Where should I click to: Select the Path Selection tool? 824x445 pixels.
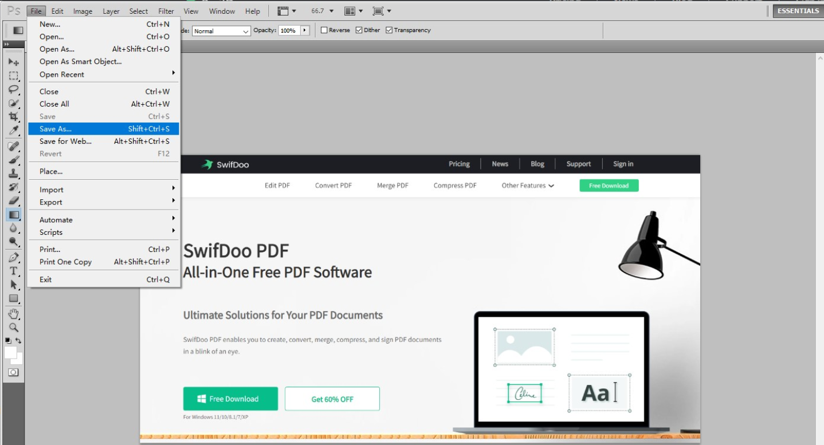click(x=14, y=285)
